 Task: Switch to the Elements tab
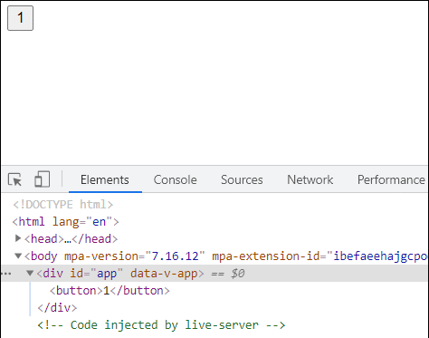pyautogui.click(x=105, y=179)
